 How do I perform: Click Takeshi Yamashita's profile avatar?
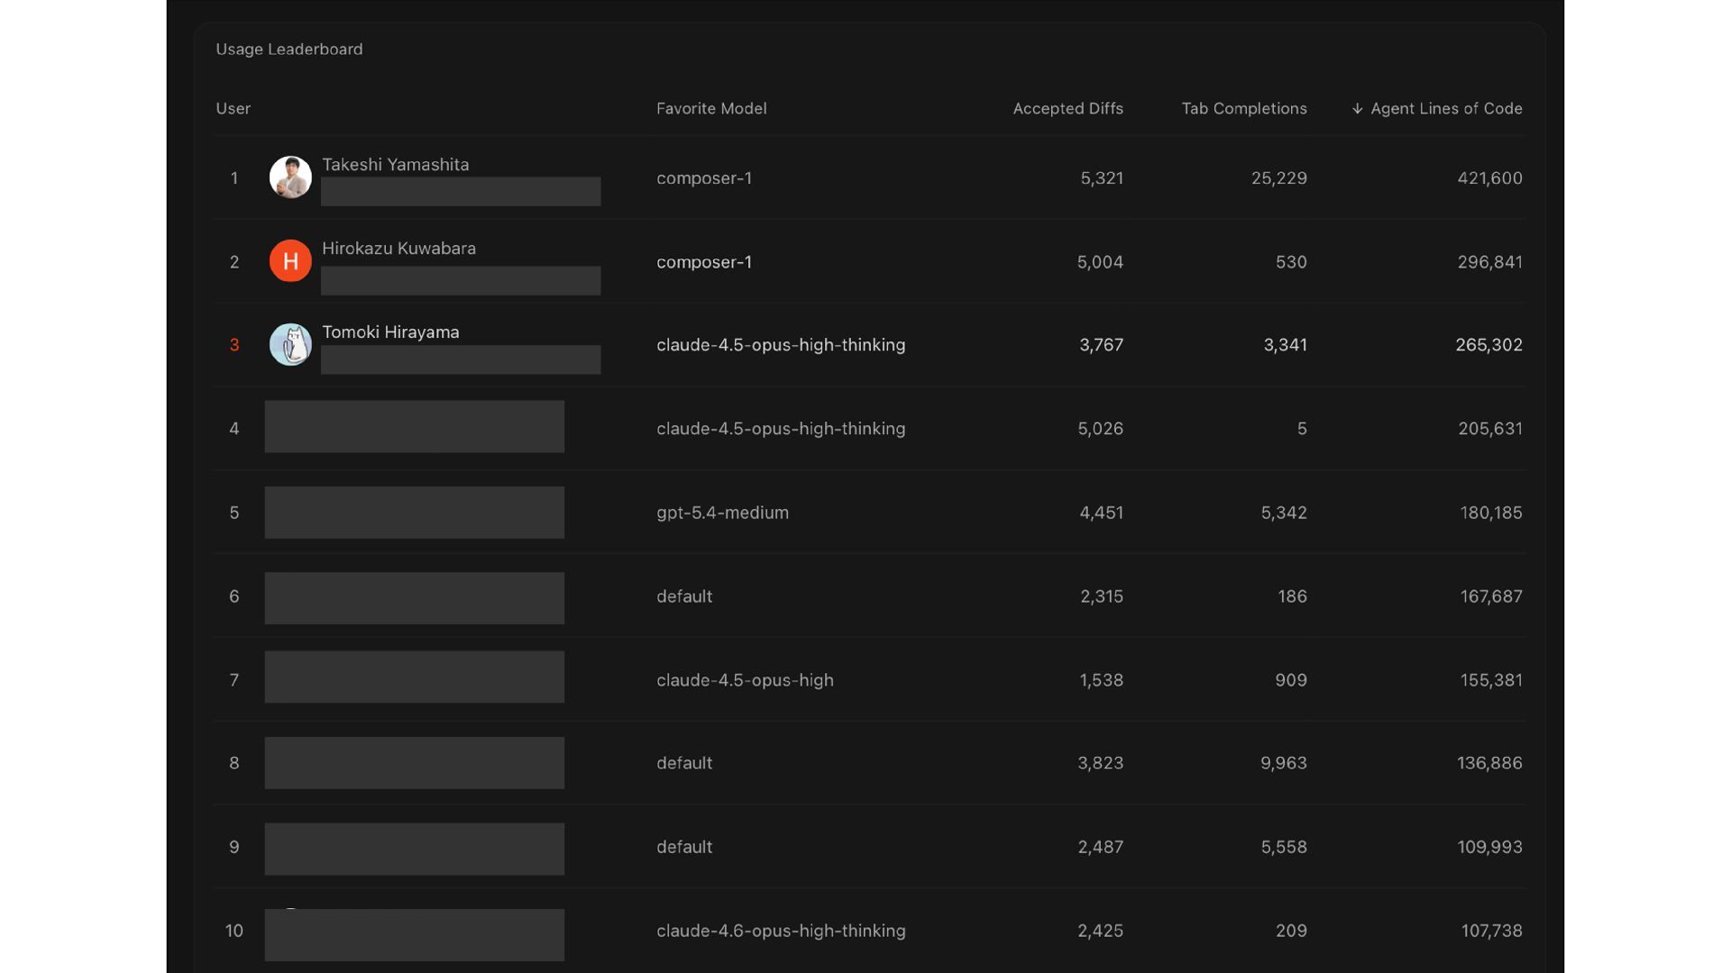point(290,177)
